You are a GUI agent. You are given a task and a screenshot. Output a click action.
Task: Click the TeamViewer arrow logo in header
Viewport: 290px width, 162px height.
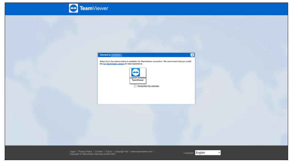73,8
